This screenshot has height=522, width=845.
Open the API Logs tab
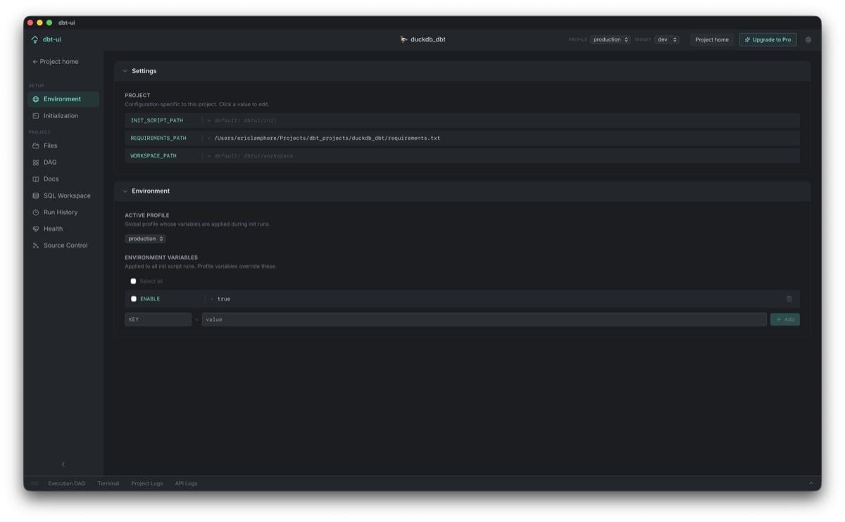tap(186, 483)
